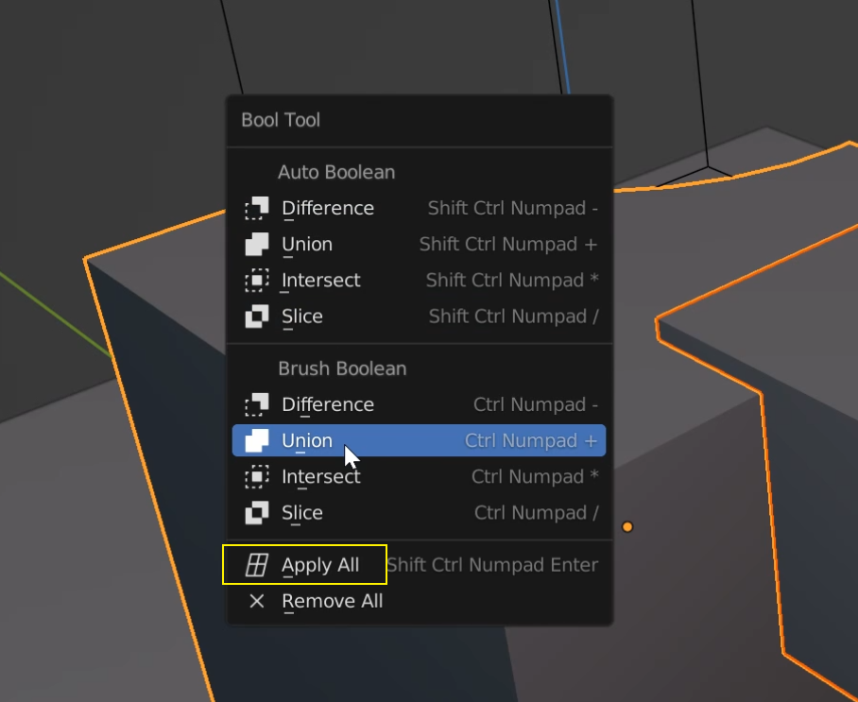
Task: Choose Difference under Brush Boolean
Action: pyautogui.click(x=420, y=404)
